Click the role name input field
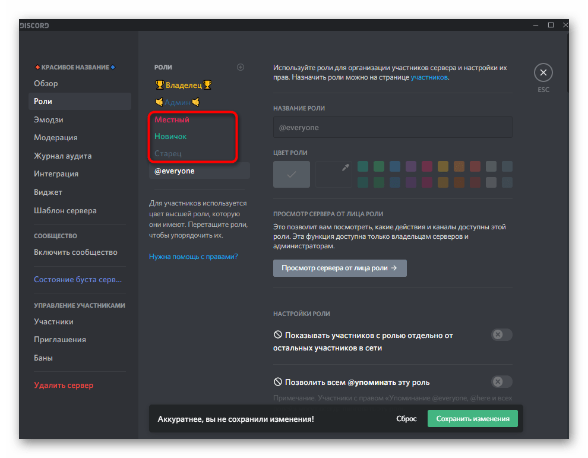Screen dimensions: 588x458 click(x=393, y=127)
